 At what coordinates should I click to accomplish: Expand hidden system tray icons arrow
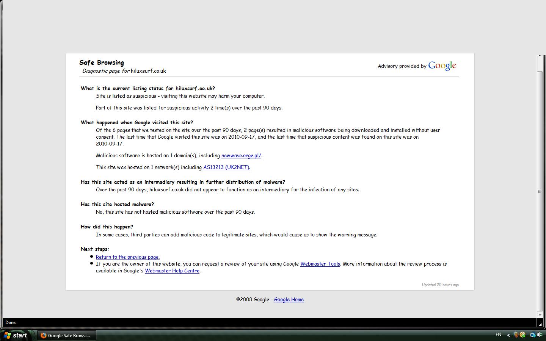(x=508, y=335)
